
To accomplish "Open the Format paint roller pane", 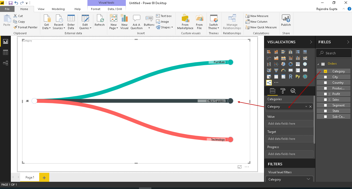I will click(x=283, y=91).
